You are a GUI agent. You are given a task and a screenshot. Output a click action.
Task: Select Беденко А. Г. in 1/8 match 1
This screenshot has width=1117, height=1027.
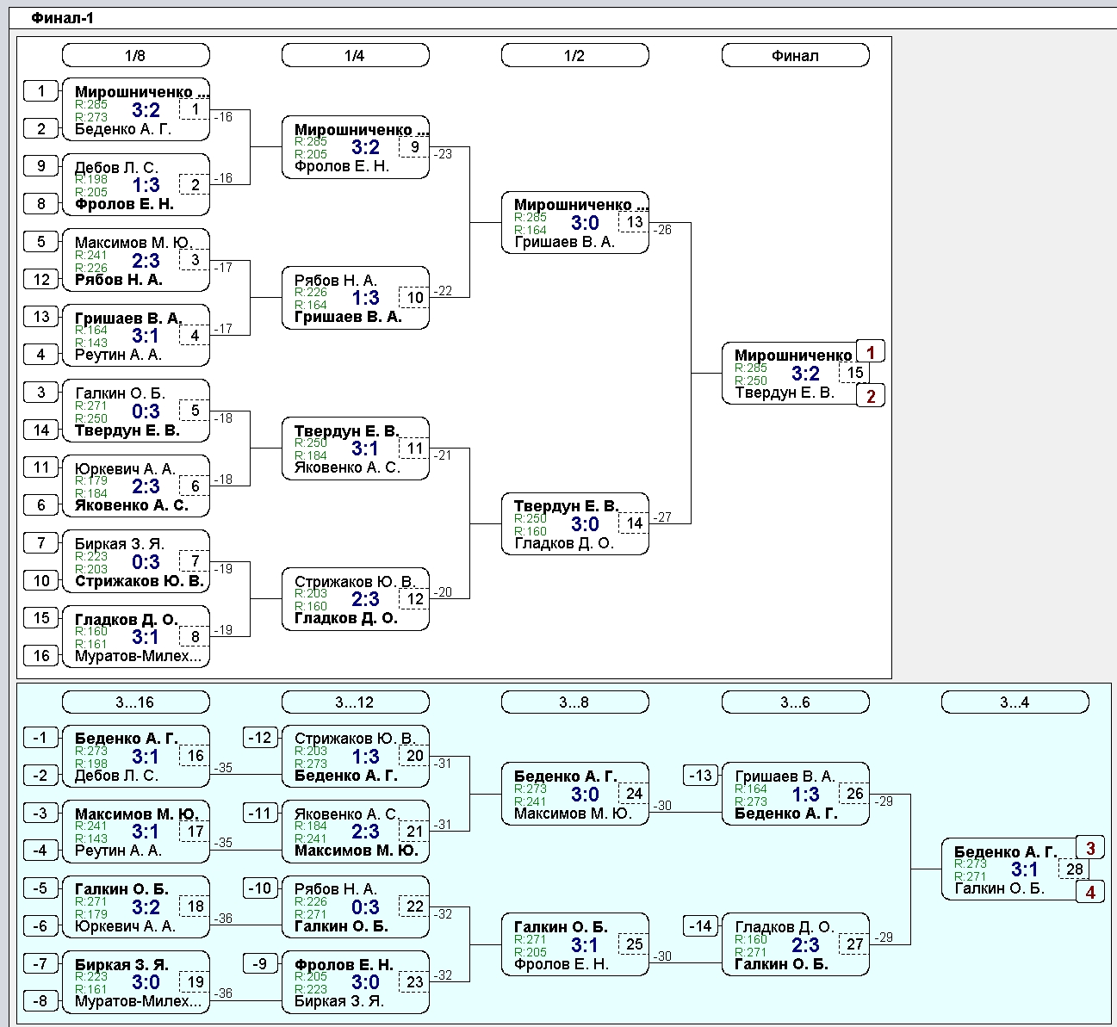(x=123, y=129)
